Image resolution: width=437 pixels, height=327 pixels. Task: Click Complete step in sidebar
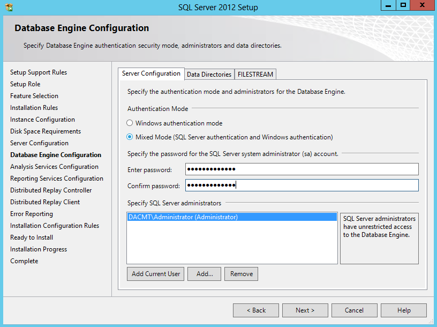[x=24, y=261]
